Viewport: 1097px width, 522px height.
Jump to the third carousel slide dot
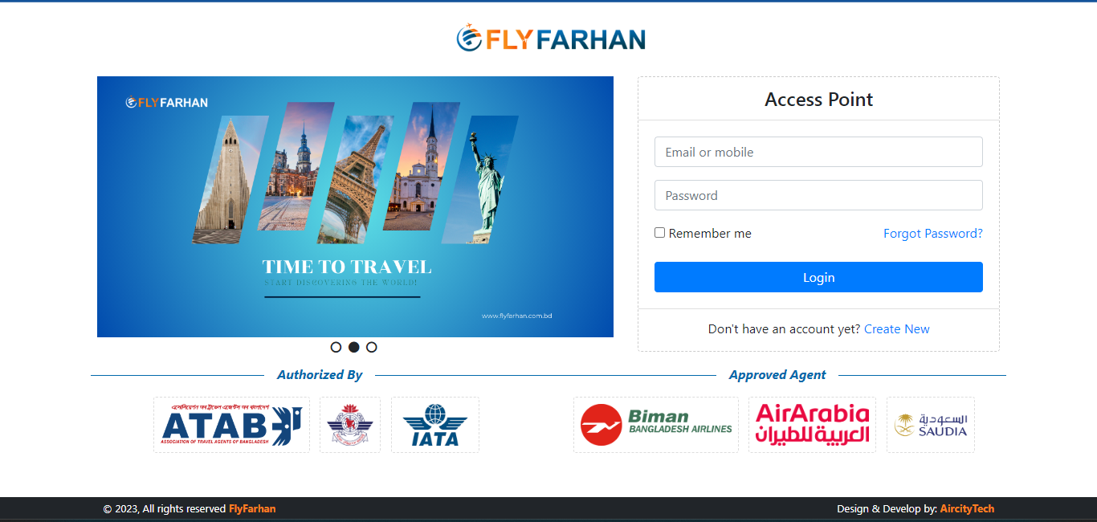[371, 347]
